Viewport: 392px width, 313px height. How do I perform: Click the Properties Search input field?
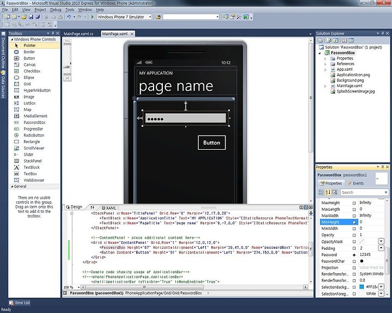pyautogui.click(x=362, y=192)
